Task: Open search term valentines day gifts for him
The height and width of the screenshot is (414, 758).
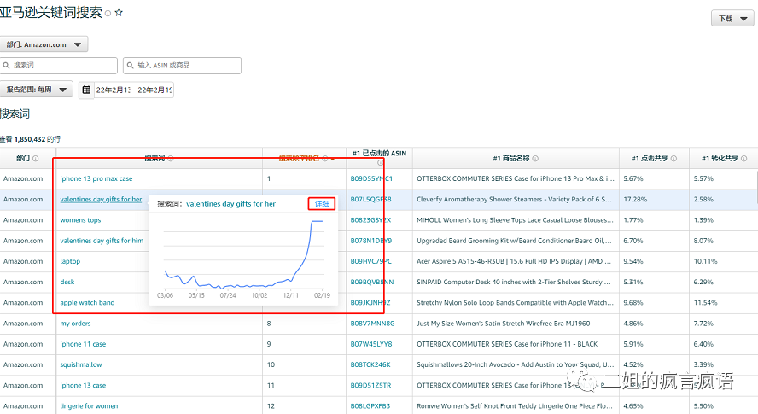Action: [102, 241]
